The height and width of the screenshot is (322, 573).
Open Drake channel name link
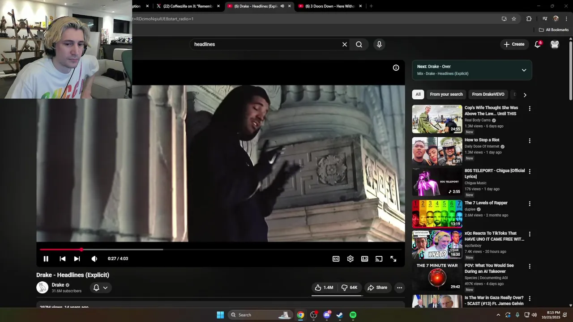[x=58, y=285]
